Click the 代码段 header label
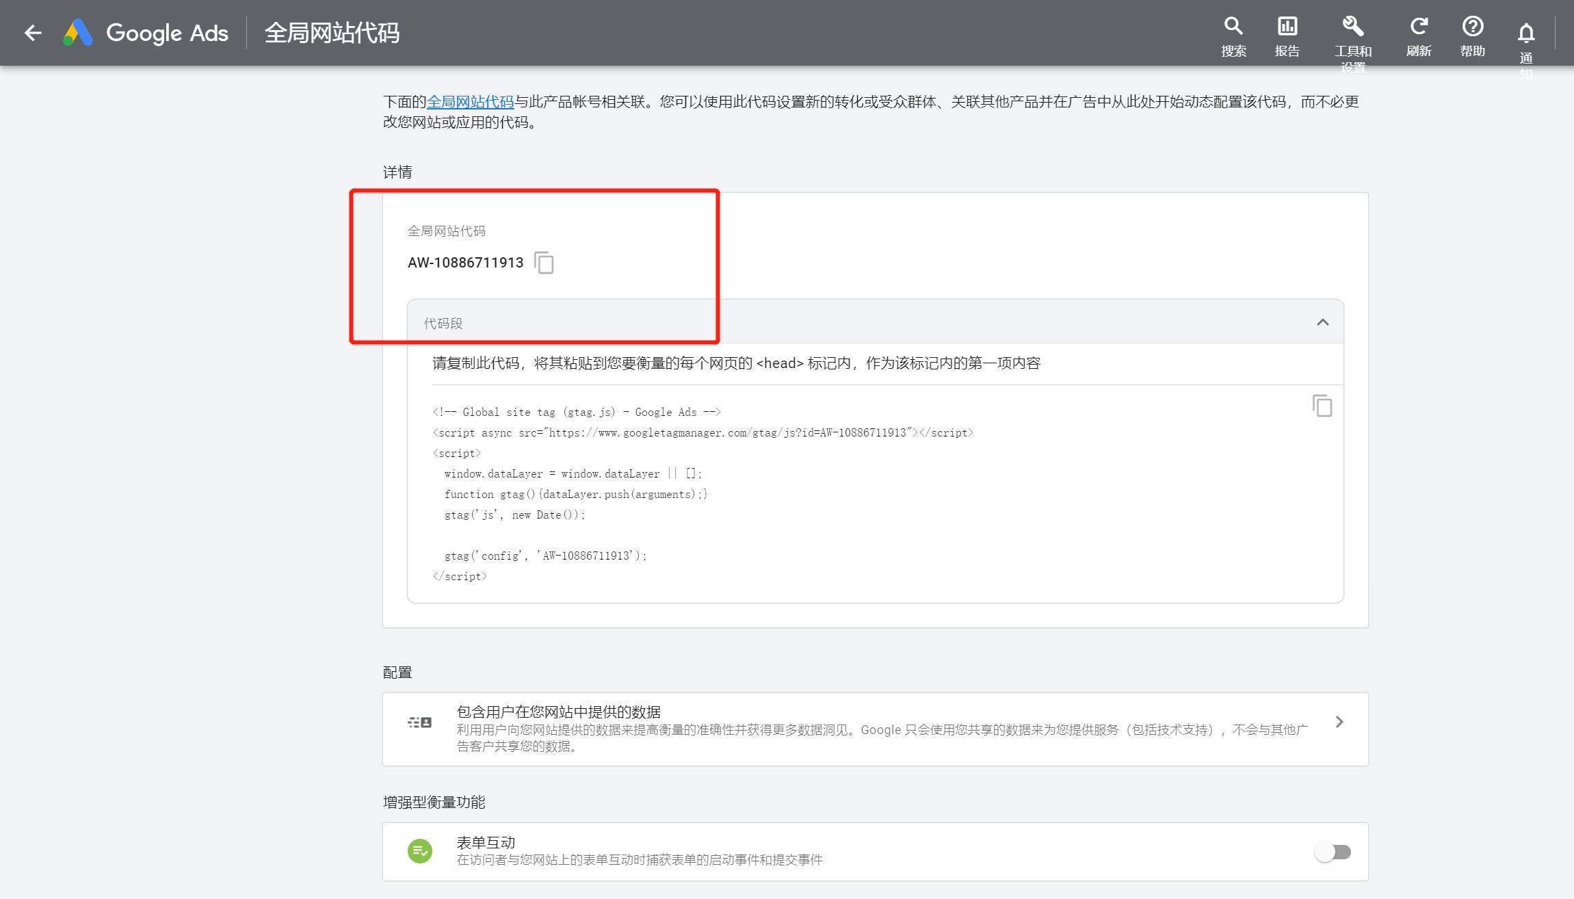The width and height of the screenshot is (1574, 899). tap(443, 323)
